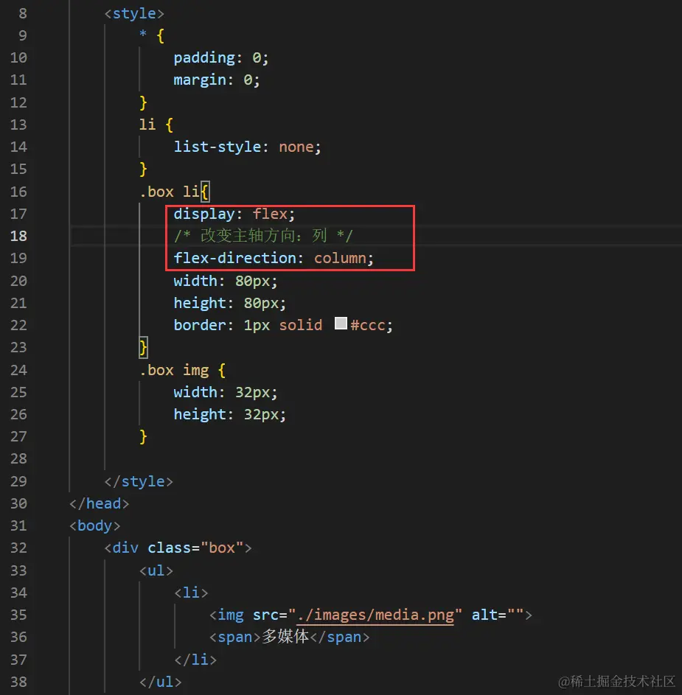Click the closing head tag on line 30

coord(100,503)
